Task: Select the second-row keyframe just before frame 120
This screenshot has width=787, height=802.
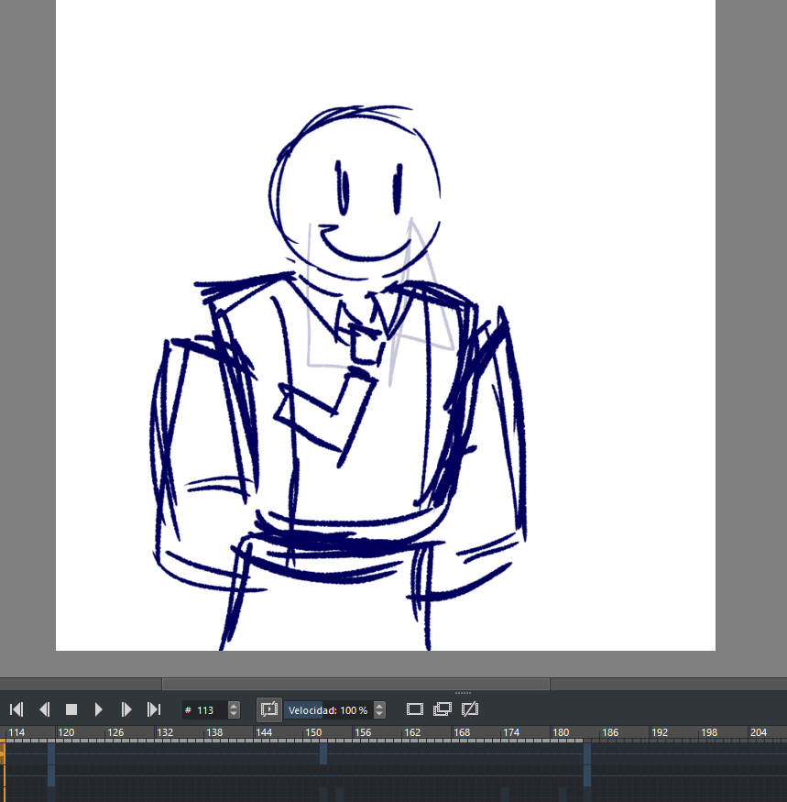Action: [51, 775]
